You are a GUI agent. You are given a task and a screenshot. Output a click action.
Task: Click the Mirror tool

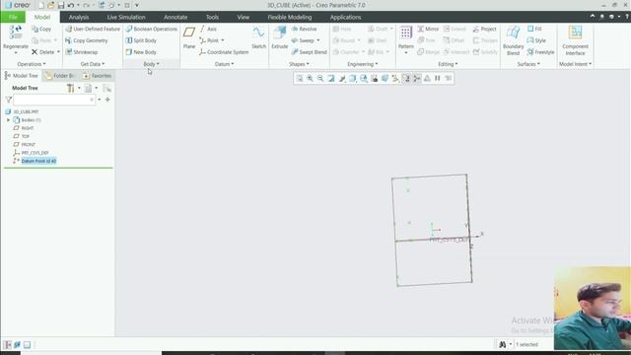[x=428, y=29]
